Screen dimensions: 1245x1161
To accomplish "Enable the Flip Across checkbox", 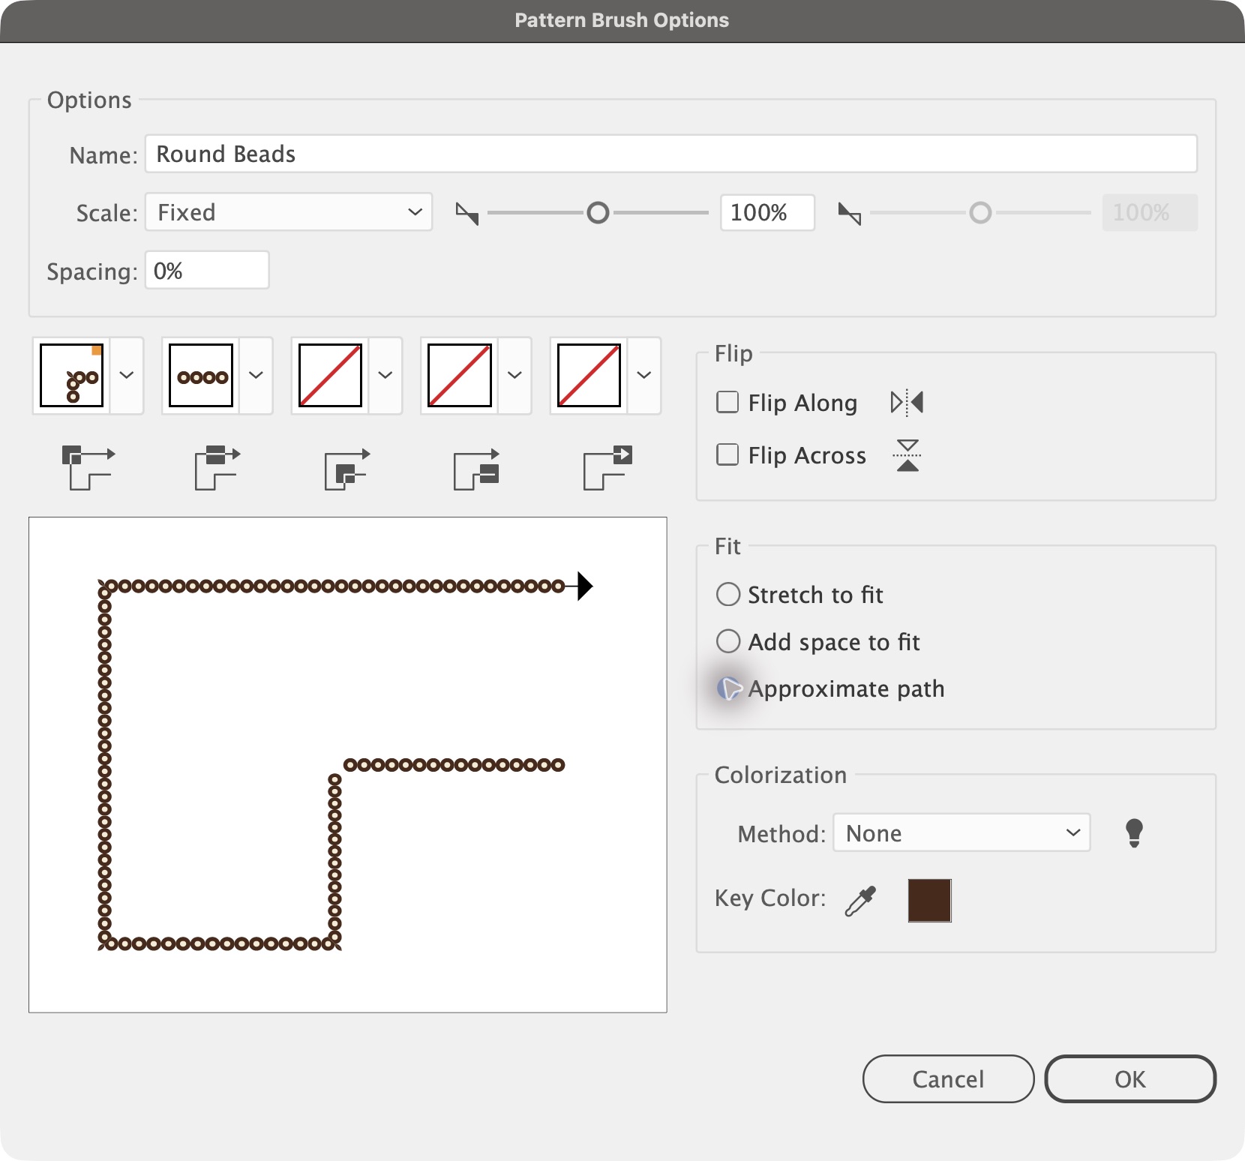I will click(x=727, y=455).
